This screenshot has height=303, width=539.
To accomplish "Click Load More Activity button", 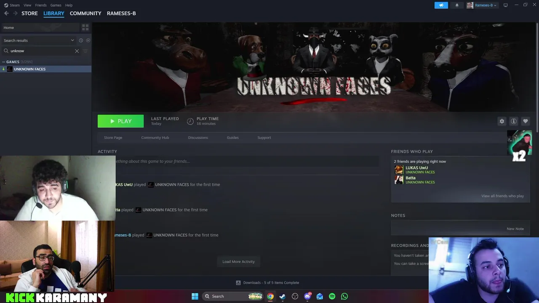I will coord(238,262).
